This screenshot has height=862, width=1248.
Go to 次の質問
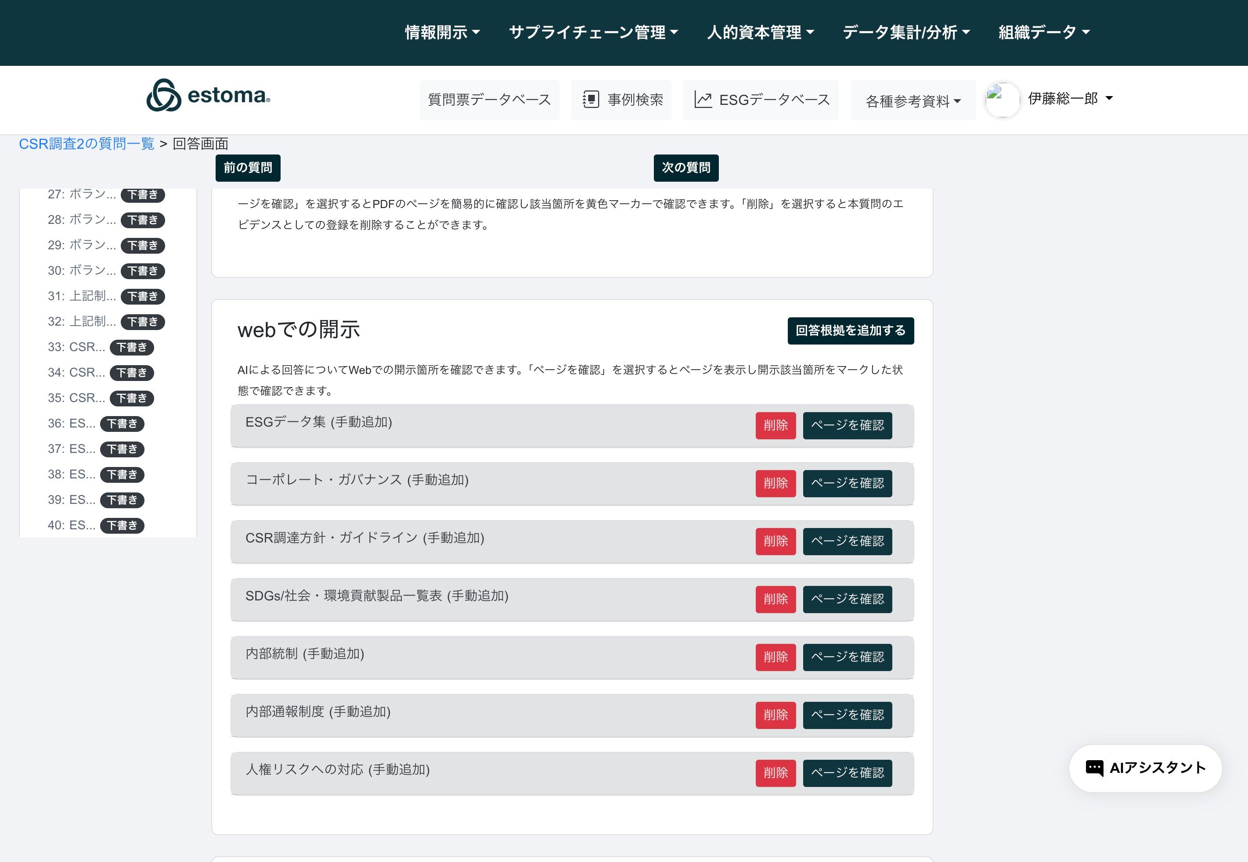(x=685, y=168)
